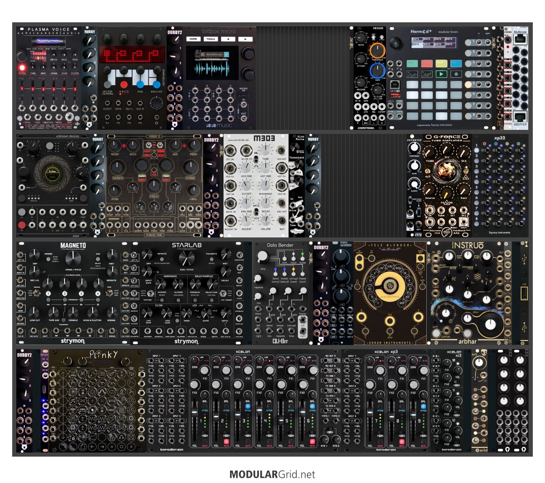Click head button 3 on Magneto
The height and width of the screenshot is (483, 545).
pyautogui.click(x=81, y=293)
